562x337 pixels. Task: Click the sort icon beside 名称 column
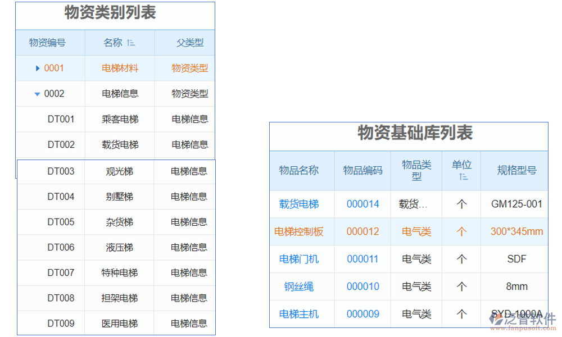pos(133,43)
